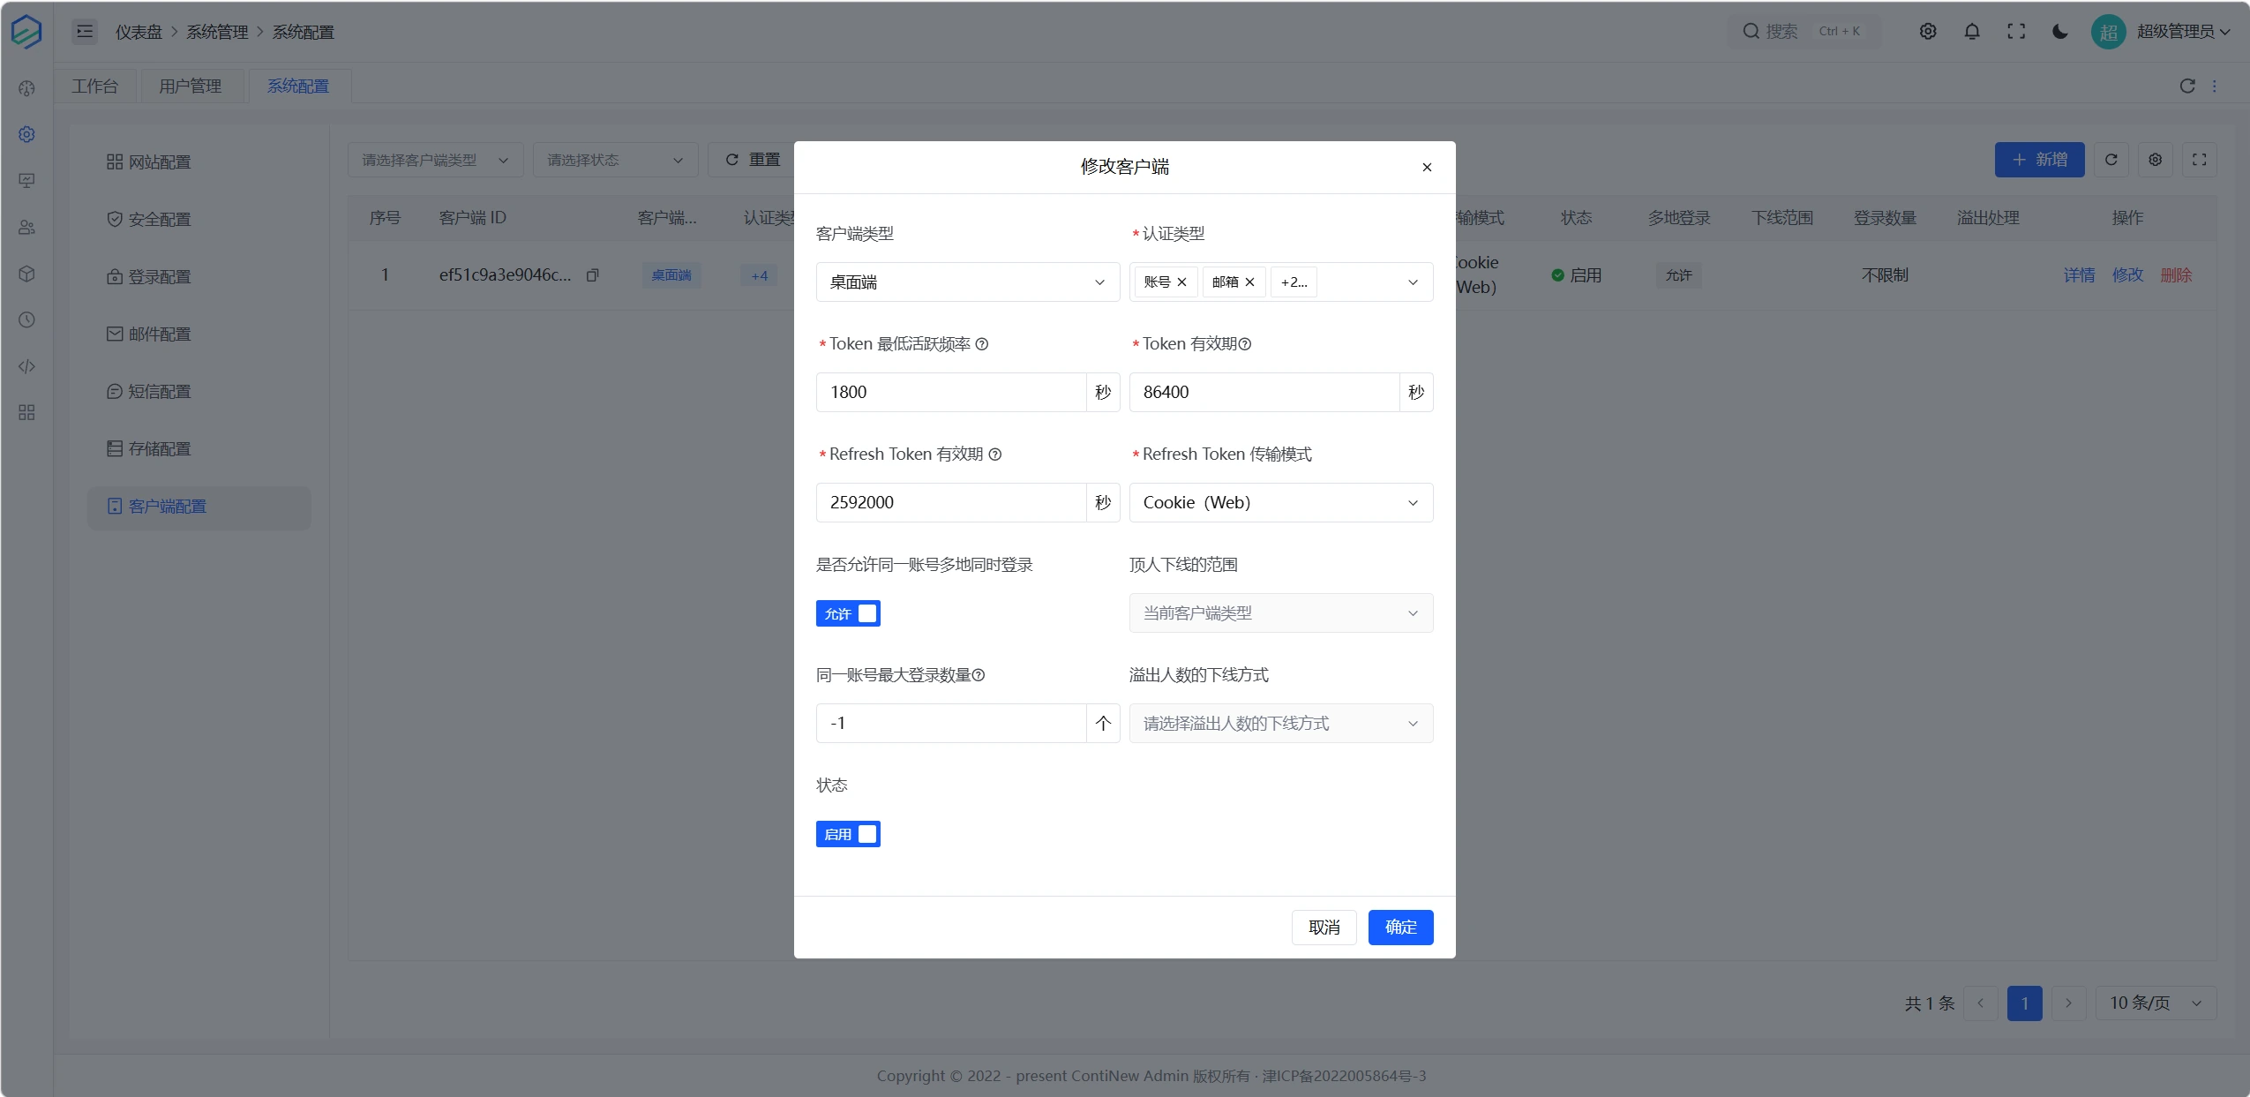The height and width of the screenshot is (1097, 2250).
Task: Switch to dark mode moon icon
Action: coord(2060,32)
